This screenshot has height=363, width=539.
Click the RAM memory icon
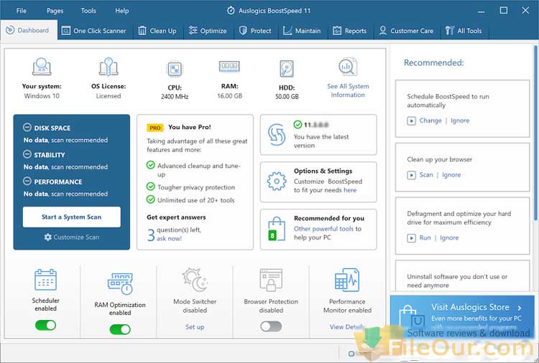coord(229,66)
